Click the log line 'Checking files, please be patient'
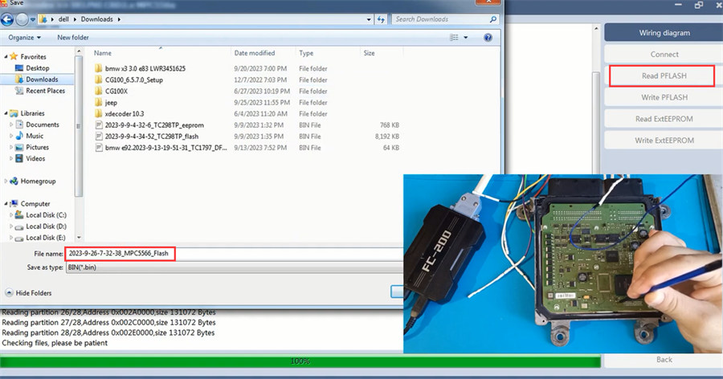Image resolution: width=723 pixels, height=379 pixels. (55, 343)
